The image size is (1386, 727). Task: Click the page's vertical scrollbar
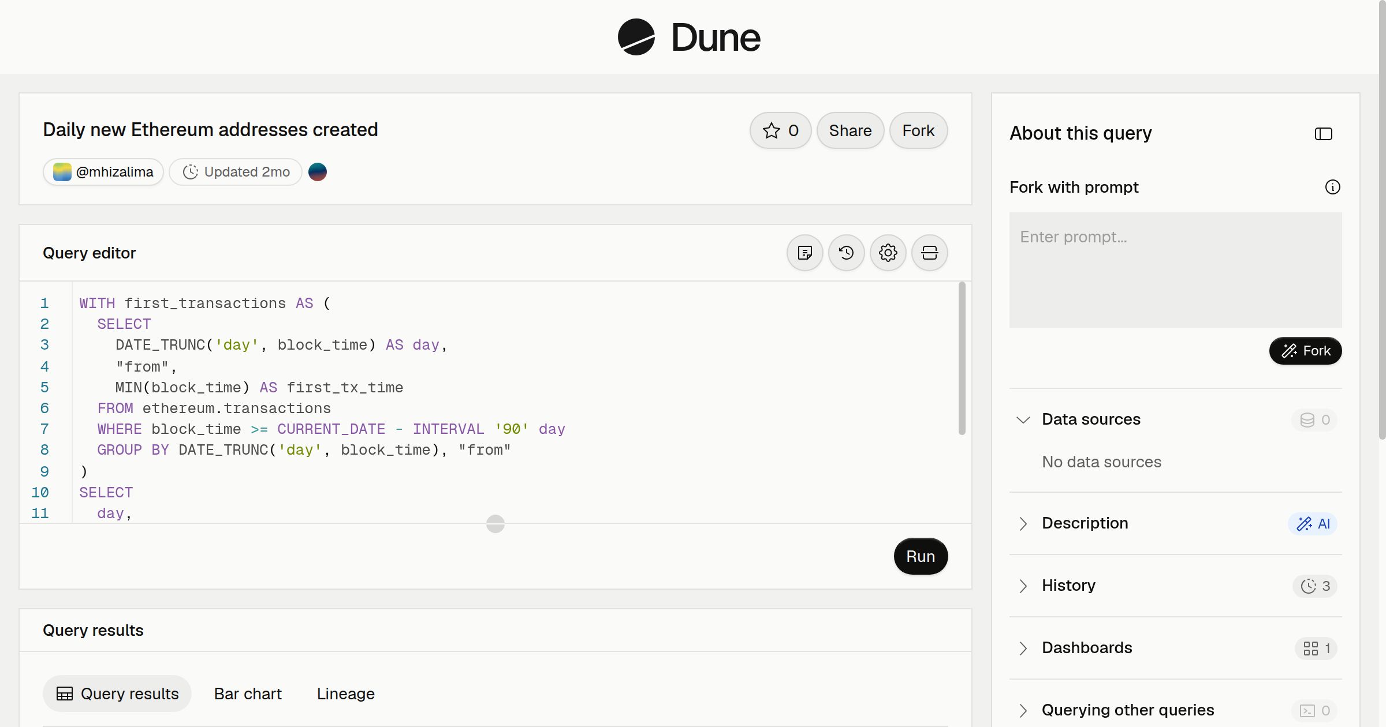1382,219
